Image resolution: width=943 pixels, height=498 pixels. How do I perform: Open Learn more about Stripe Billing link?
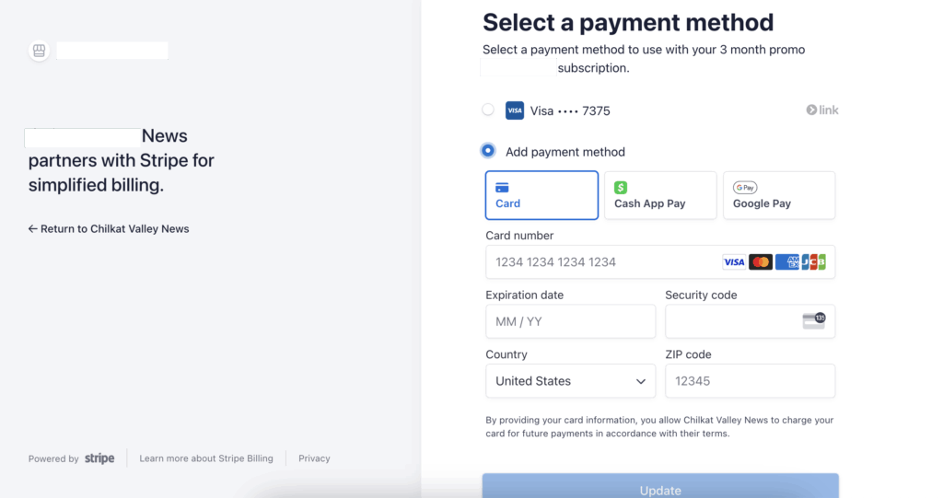coord(206,458)
